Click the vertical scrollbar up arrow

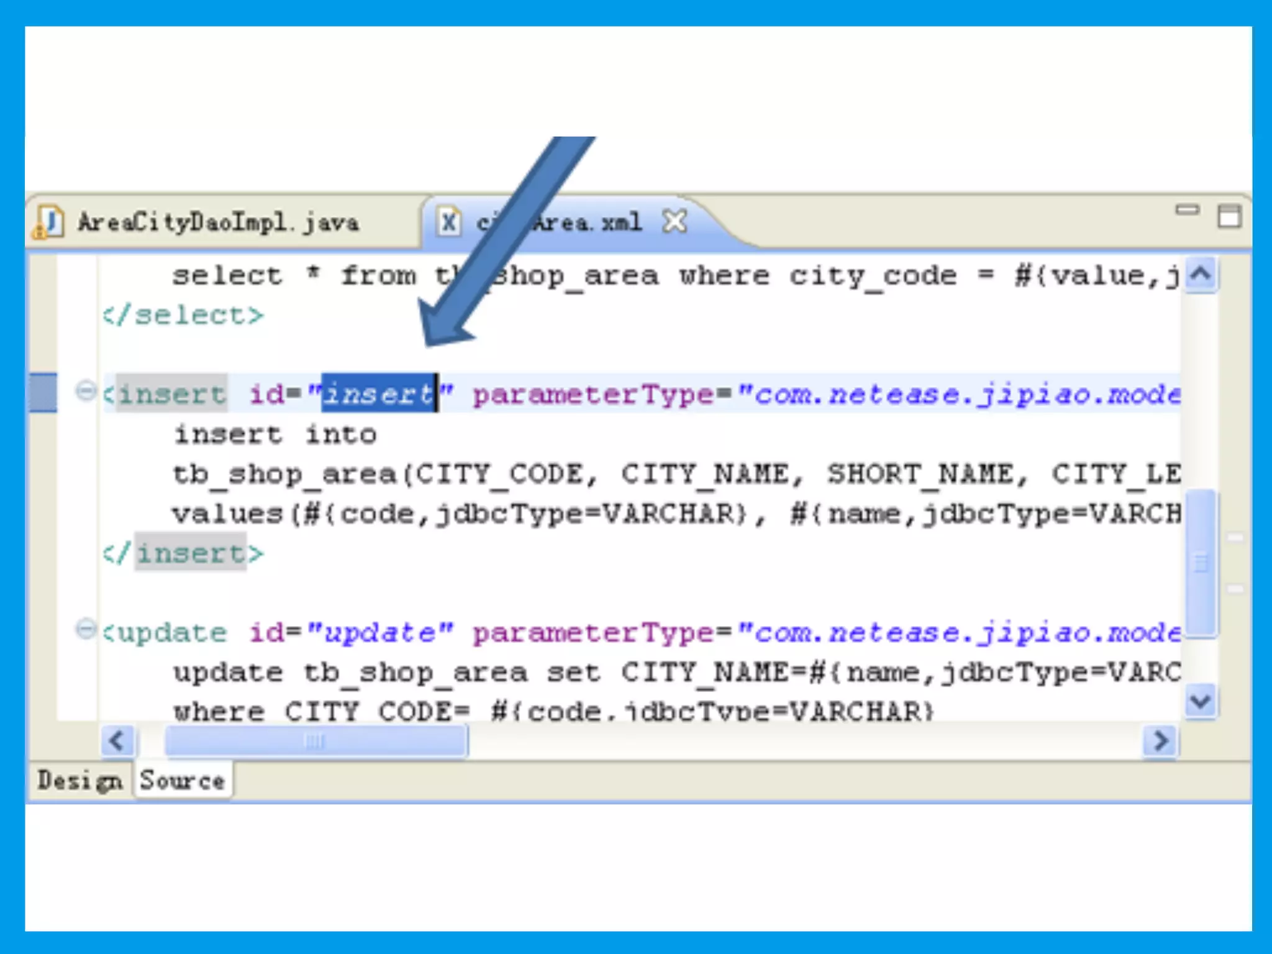(x=1201, y=274)
